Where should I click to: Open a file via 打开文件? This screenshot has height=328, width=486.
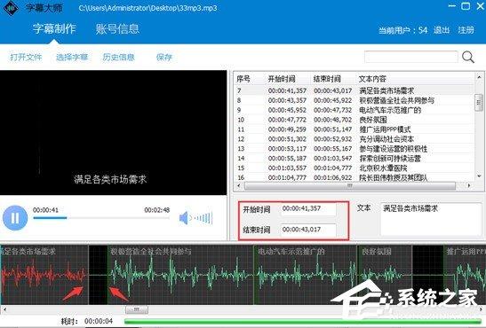click(26, 58)
